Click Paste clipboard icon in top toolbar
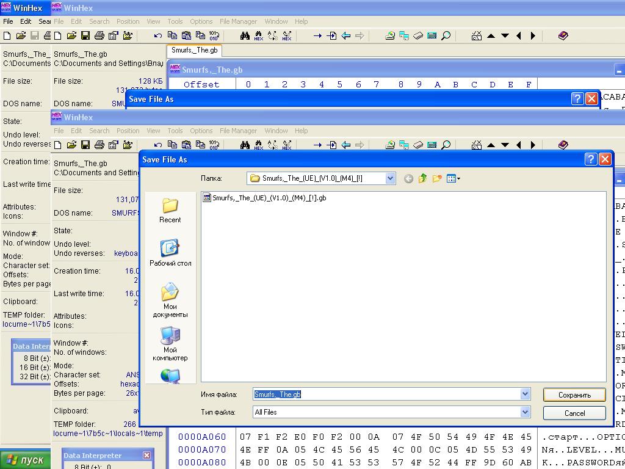 tap(186, 36)
